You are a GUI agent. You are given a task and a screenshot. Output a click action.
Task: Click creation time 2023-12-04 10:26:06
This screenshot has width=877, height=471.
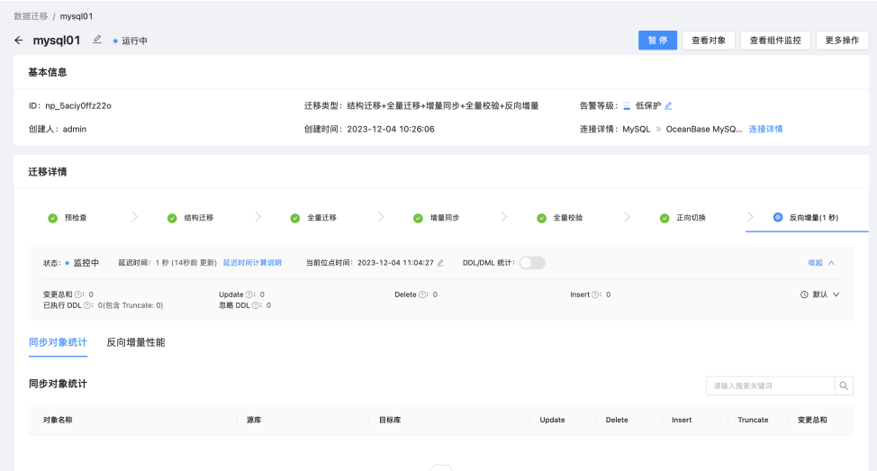391,129
